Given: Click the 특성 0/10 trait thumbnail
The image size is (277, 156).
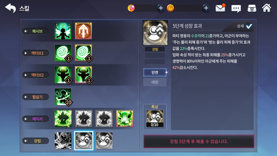Looking at the screenshot, I should 155,119.
